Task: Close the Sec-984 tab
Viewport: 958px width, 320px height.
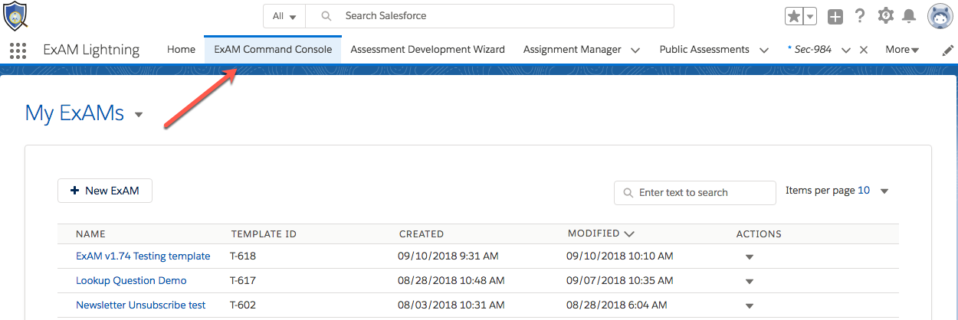Action: click(864, 50)
